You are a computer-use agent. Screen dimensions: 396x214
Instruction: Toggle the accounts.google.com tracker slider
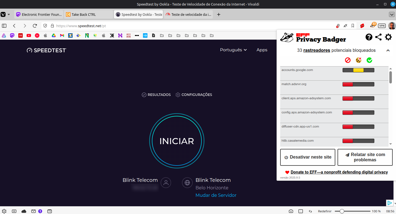point(358,70)
